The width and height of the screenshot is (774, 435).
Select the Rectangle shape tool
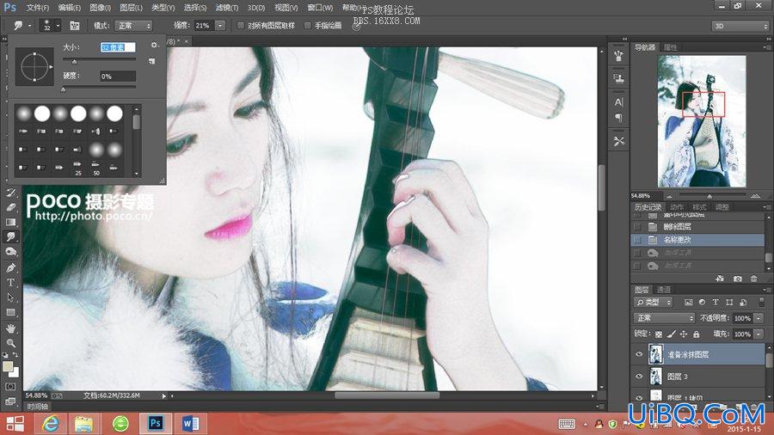coord(11,312)
